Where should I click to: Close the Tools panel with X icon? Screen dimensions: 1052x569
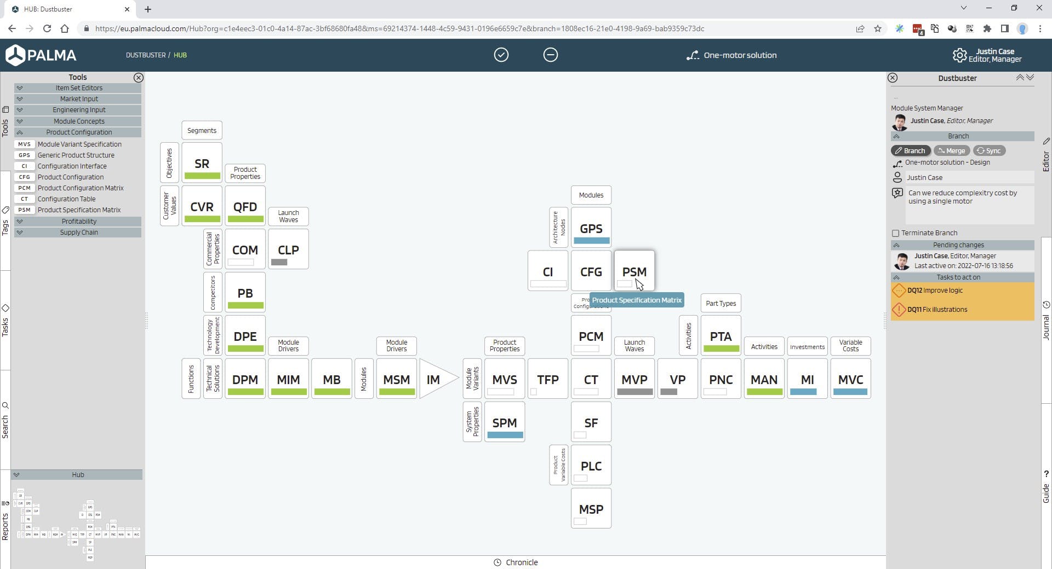[x=139, y=78]
